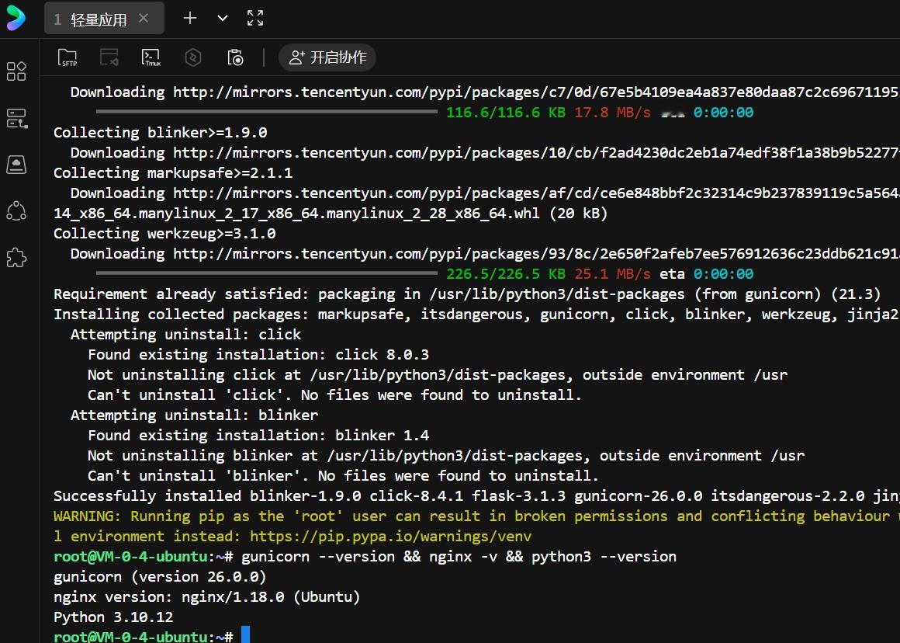Open the host monitor sidebar icon
The height and width of the screenshot is (643, 900).
click(x=16, y=165)
